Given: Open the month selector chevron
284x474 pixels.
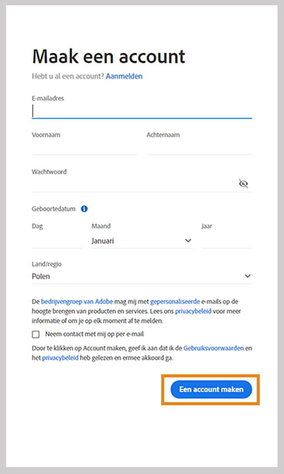Looking at the screenshot, I should (x=187, y=240).
